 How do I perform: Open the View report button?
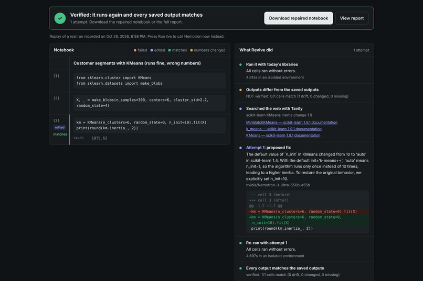[352, 18]
